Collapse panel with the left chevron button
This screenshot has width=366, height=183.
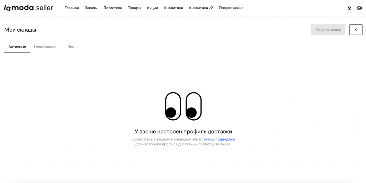point(356,30)
